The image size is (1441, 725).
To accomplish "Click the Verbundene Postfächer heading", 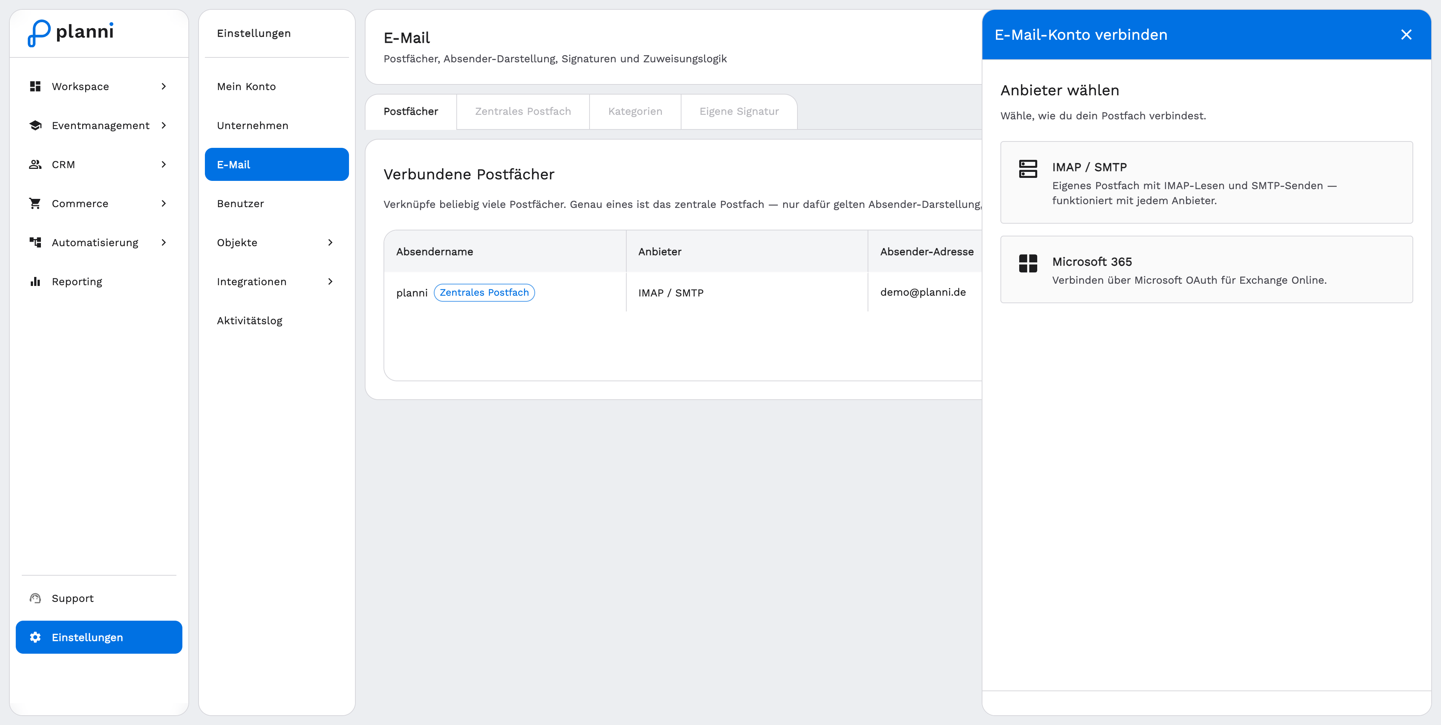I will click(469, 174).
